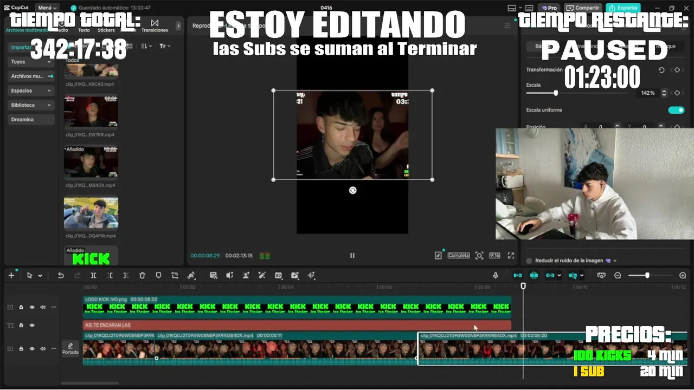The width and height of the screenshot is (694, 390).
Task: Click the zoom out magnifier on timeline
Action: tap(618, 275)
